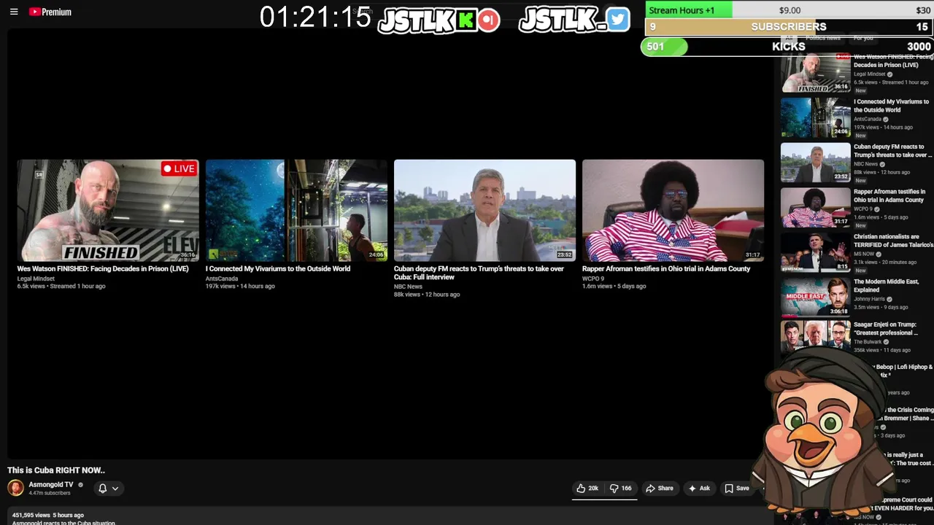Click sidebar thumbnail of Wes Watson video
This screenshot has width=934, height=525.
pos(816,73)
